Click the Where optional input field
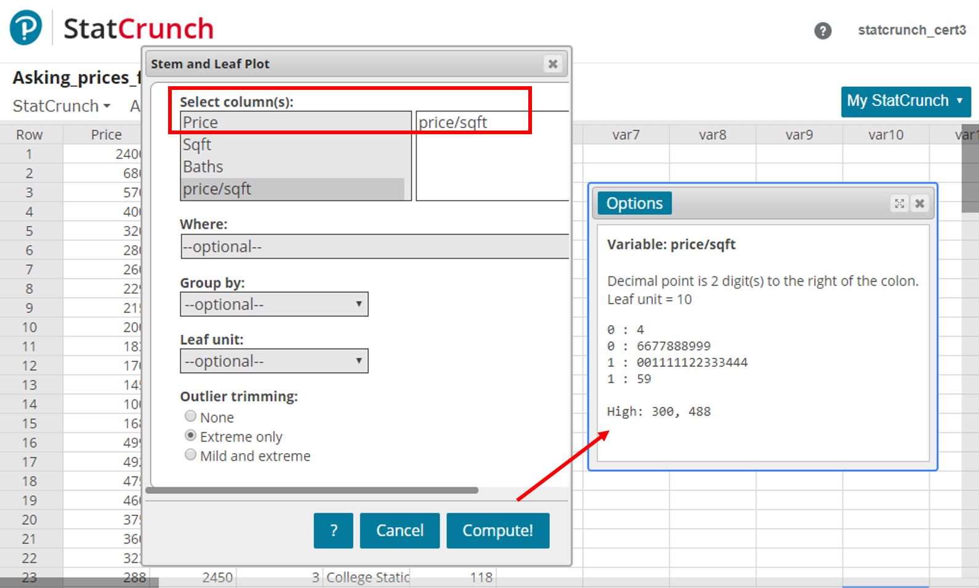 click(x=374, y=246)
